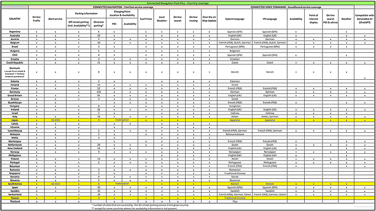Image resolution: width=376 pixels, height=211 pixels.
Task: Select the availability information exception footnote
Action: (x=134, y=209)
